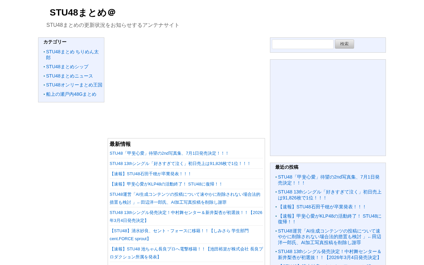Viewport: 424px width, 265px height.
Task: Click the search text field
Action: (x=303, y=44)
